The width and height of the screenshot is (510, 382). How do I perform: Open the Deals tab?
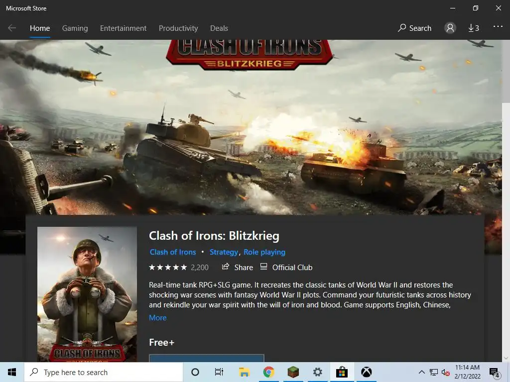click(x=219, y=28)
